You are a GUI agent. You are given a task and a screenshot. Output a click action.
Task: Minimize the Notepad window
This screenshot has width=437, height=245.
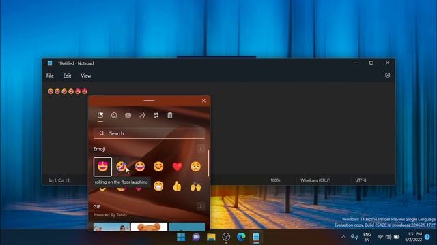pos(356,63)
